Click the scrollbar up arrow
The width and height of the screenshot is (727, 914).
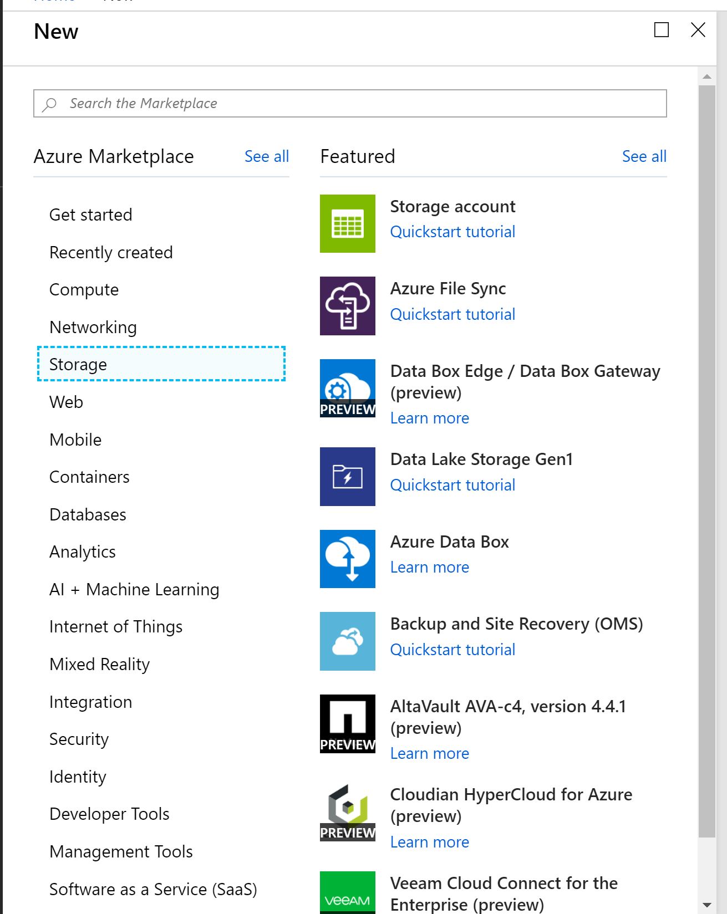coord(706,76)
